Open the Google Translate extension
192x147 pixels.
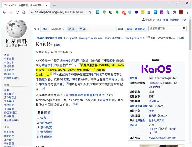click(x=168, y=12)
